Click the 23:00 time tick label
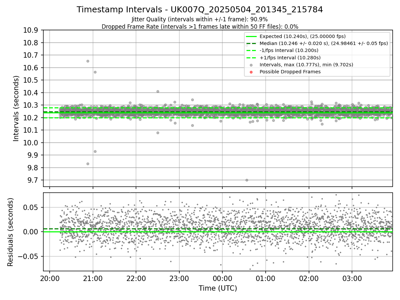This screenshot has width=400, height=300. [179, 278]
